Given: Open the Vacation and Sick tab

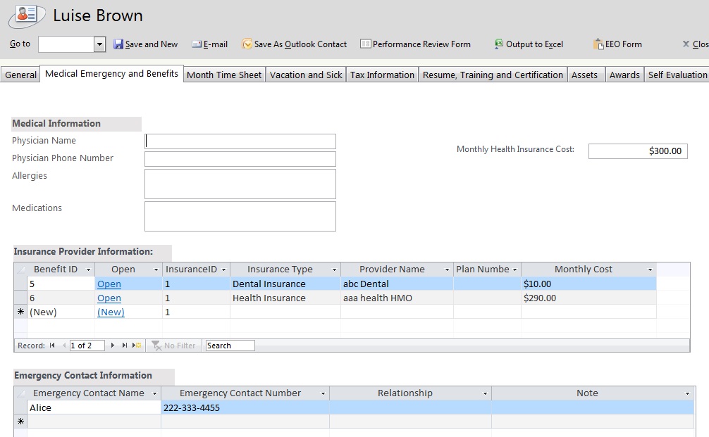Looking at the screenshot, I should [306, 75].
